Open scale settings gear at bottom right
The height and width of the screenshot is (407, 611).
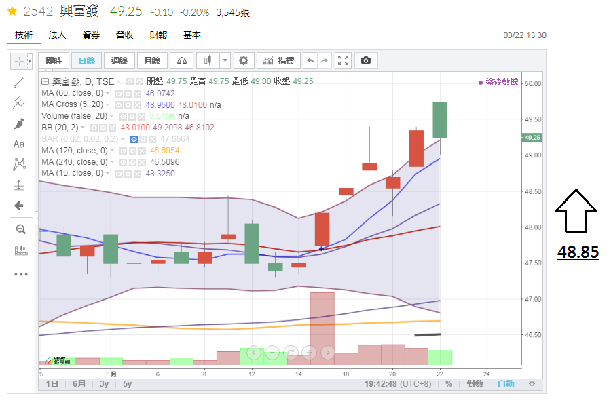coord(532,384)
